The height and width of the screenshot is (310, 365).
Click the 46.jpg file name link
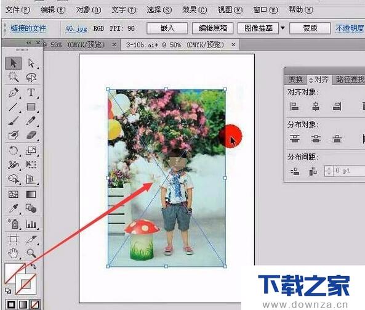click(76, 29)
